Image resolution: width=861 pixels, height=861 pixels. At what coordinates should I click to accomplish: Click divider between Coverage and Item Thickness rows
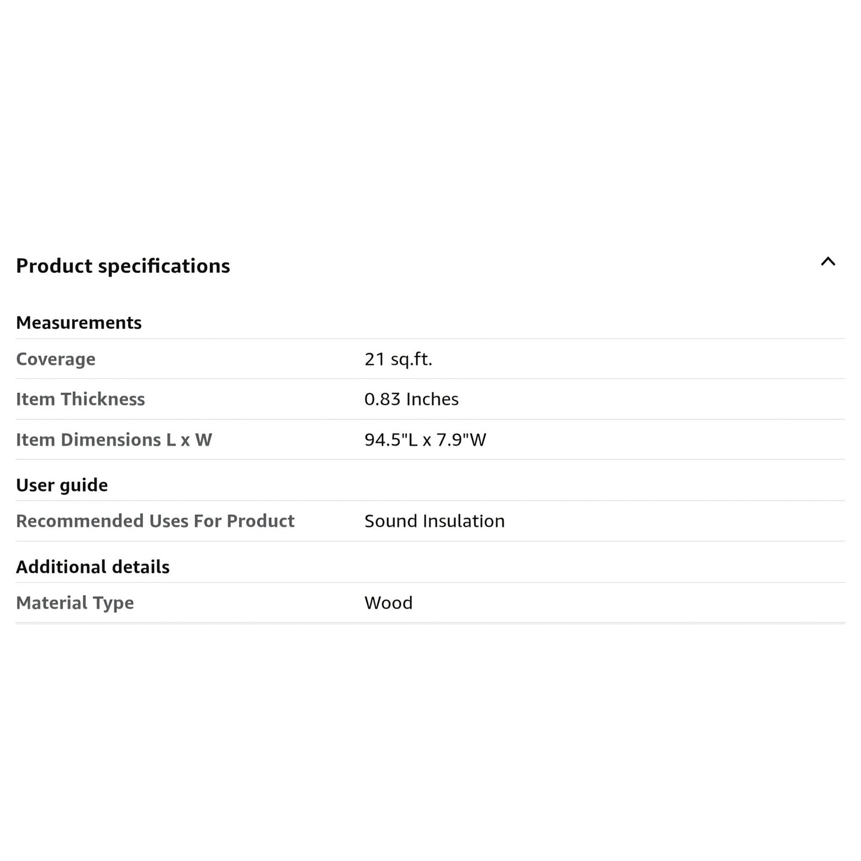pos(430,378)
